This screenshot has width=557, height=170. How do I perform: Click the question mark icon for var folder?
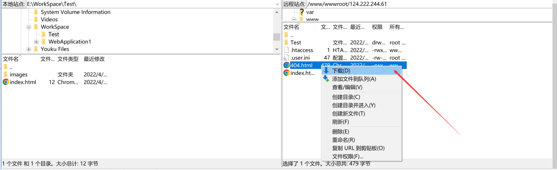click(302, 12)
